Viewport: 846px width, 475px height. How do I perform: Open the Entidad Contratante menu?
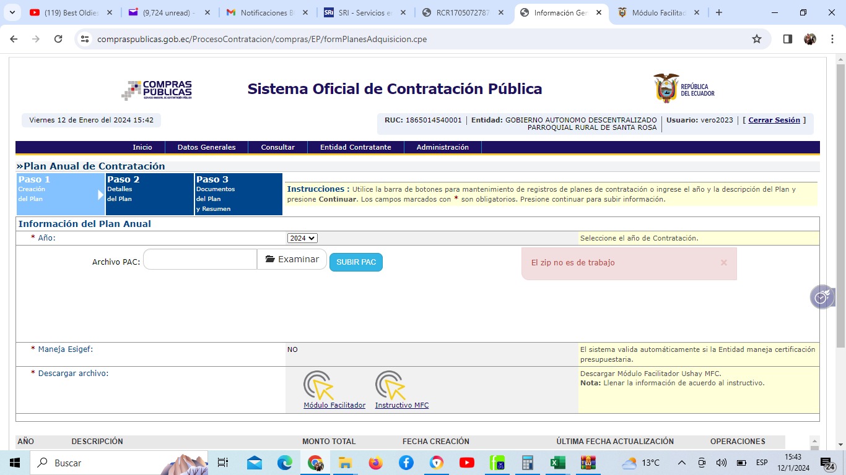(x=355, y=147)
